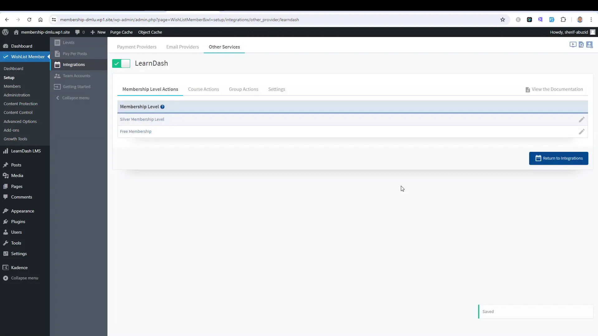The width and height of the screenshot is (598, 336).
Task: Switch to Email Providers tab
Action: [x=182, y=47]
